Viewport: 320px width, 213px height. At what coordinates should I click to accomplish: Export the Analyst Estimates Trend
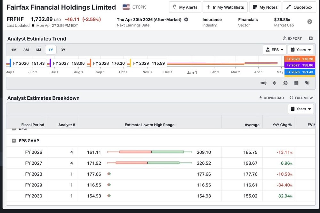[292, 38]
